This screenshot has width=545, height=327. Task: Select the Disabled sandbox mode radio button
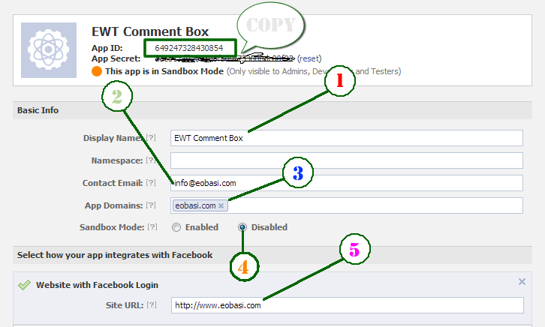point(242,227)
